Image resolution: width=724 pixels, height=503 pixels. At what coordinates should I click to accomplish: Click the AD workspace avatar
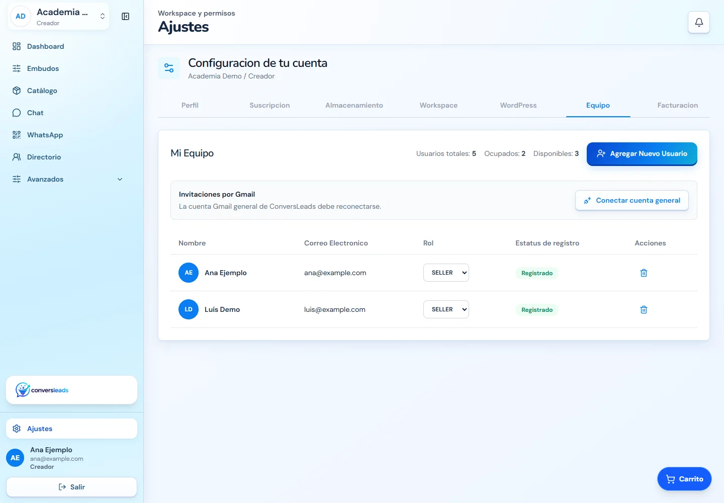pyautogui.click(x=21, y=16)
